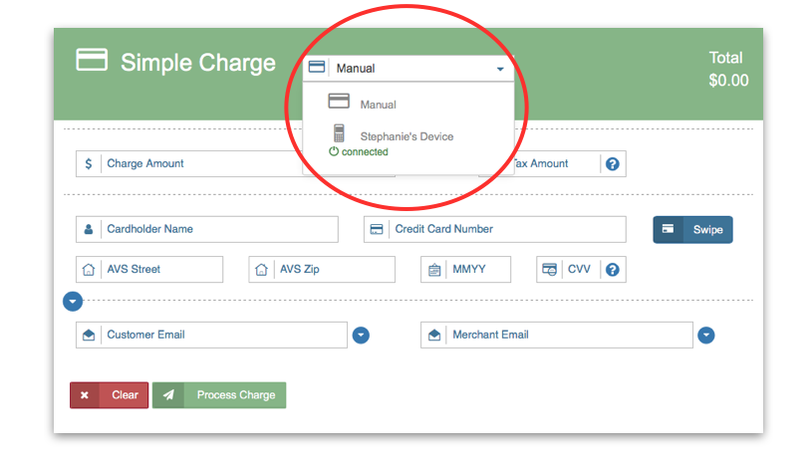The width and height of the screenshot is (812, 461).
Task: Click the dollar sign icon in Charge Amount
Action: tap(89, 164)
